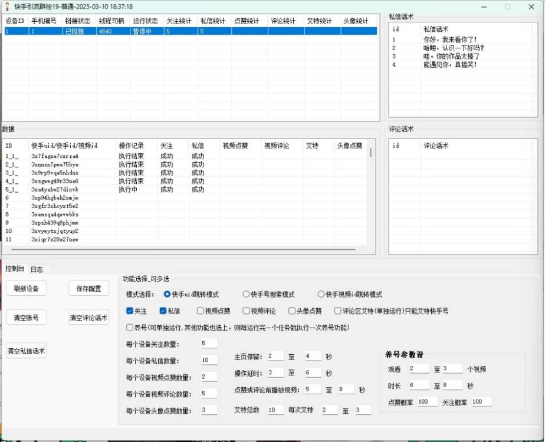Uncheck the 关注 checkbox
Viewport: 545px width, 442px height.
(x=131, y=311)
